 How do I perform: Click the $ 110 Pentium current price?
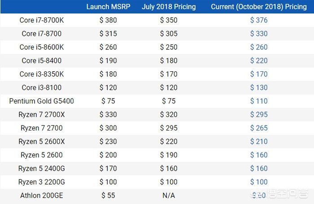point(259,101)
